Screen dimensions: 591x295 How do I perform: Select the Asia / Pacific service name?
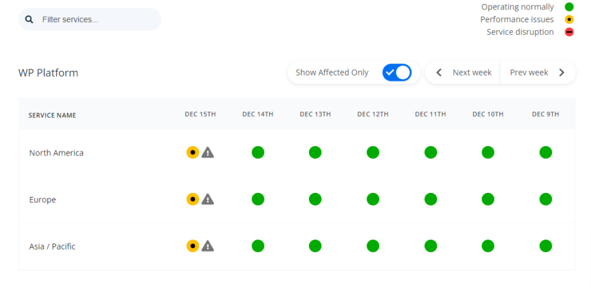coord(52,246)
